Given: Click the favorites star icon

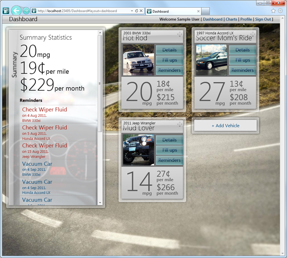Looking at the screenshot, I should (x=273, y=11).
